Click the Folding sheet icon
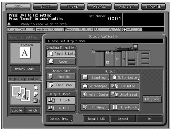Screen dimensions: 170x129 pyautogui.click(x=85, y=107)
